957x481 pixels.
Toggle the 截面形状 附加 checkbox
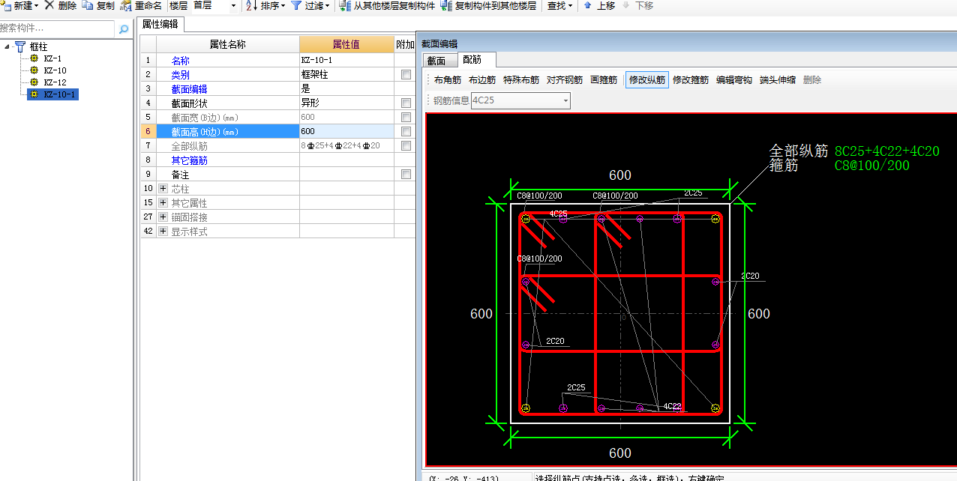pos(406,103)
